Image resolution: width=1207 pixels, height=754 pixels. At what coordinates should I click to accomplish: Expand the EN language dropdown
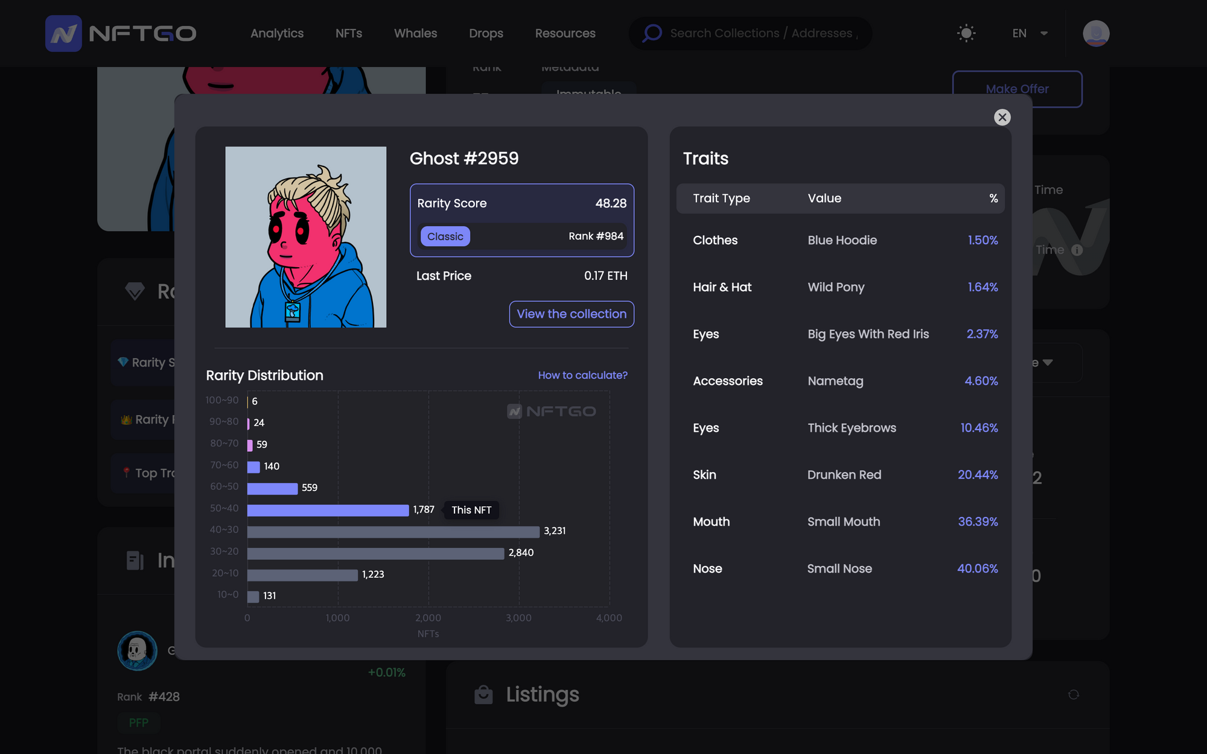pos(1030,33)
